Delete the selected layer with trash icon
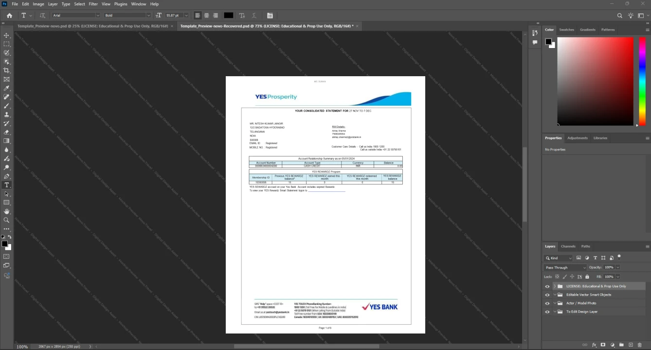Screen dimensions: 651x350 (x=640, y=345)
